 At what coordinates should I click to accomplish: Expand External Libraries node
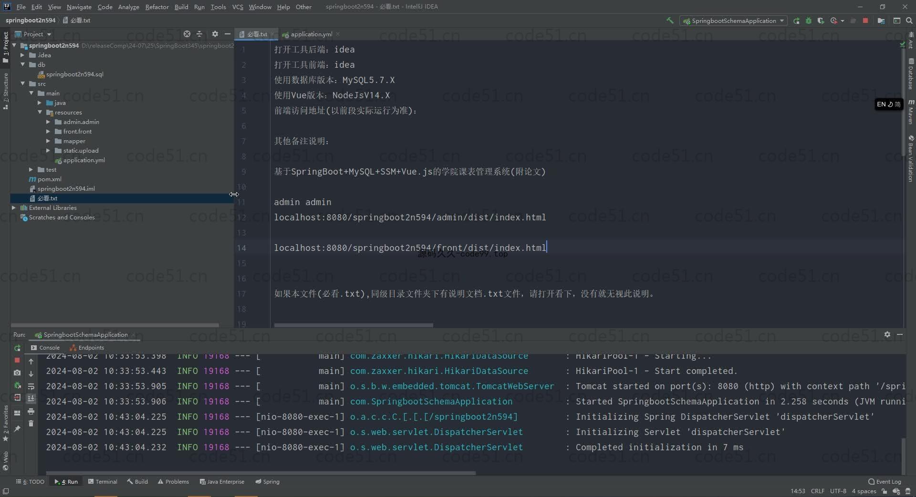point(14,207)
